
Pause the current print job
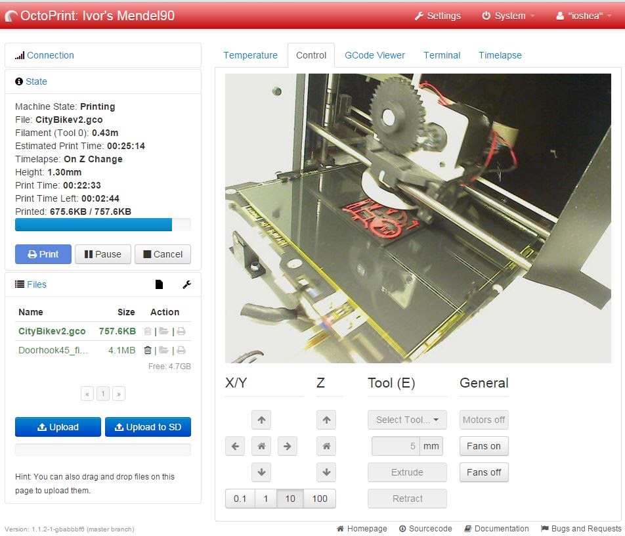[x=103, y=254]
